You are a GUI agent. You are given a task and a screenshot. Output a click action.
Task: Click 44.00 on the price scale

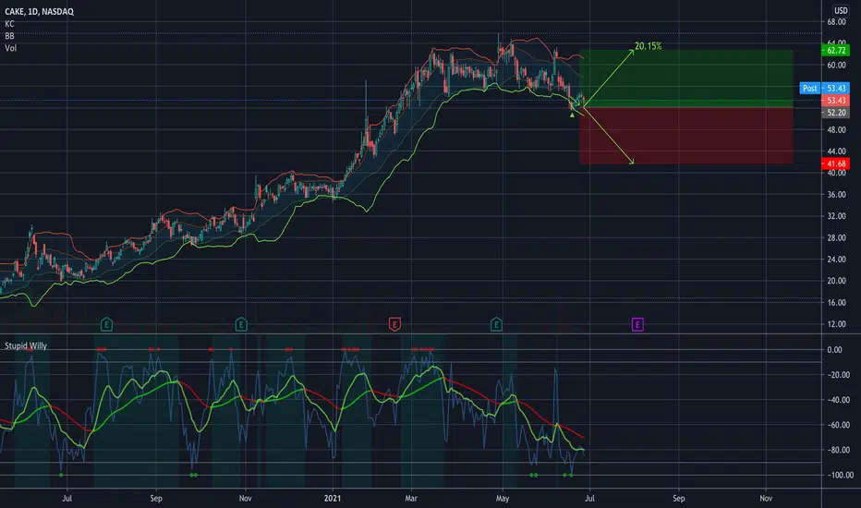(836, 151)
